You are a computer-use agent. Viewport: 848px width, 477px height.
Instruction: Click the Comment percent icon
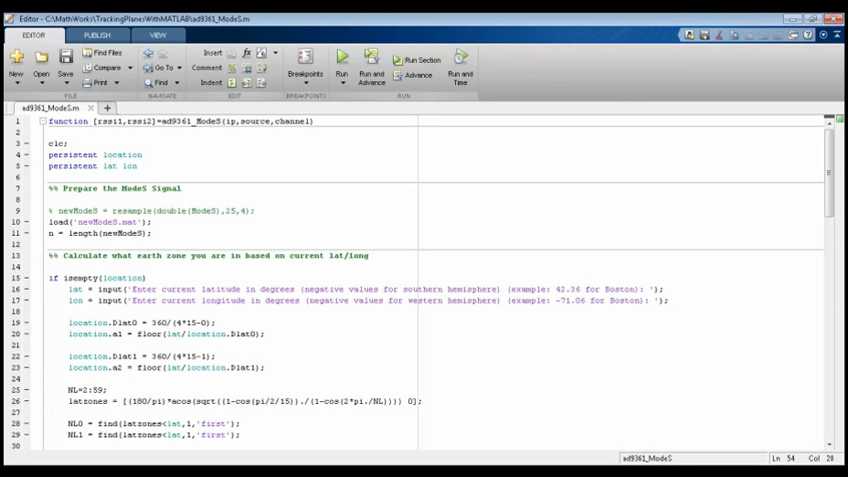pyautogui.click(x=232, y=68)
